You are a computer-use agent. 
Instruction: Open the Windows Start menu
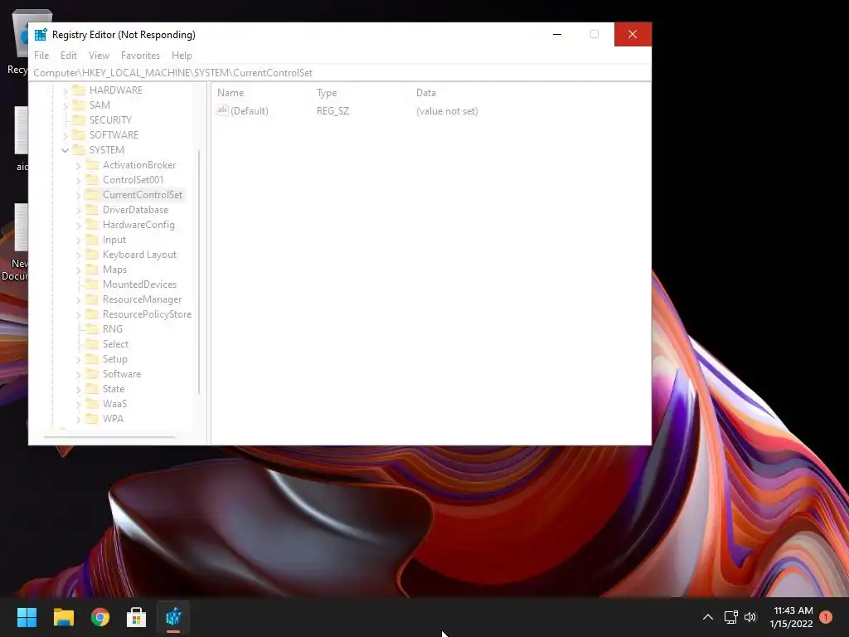pos(27,617)
